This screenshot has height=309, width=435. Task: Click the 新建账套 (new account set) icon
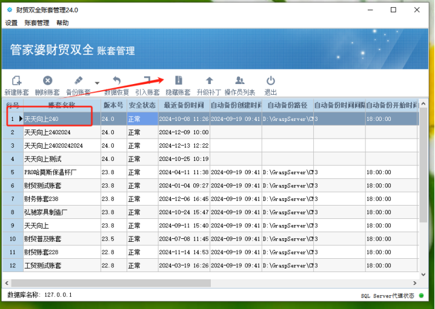point(16,80)
